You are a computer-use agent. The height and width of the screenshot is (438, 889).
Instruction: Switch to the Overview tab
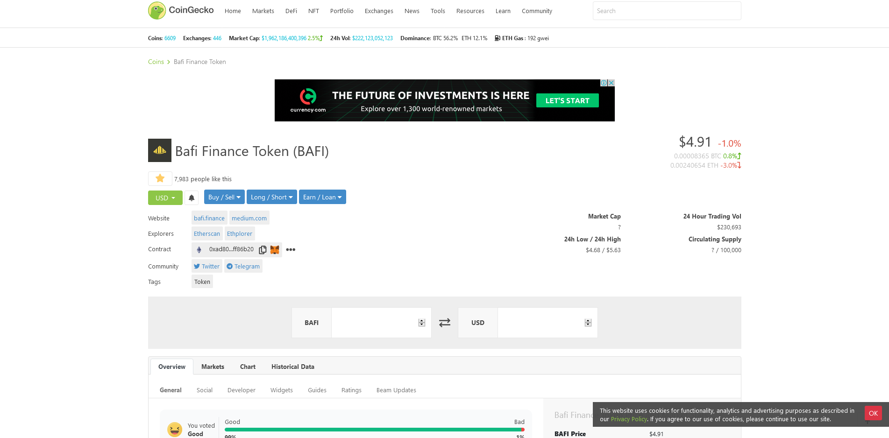(x=172, y=367)
